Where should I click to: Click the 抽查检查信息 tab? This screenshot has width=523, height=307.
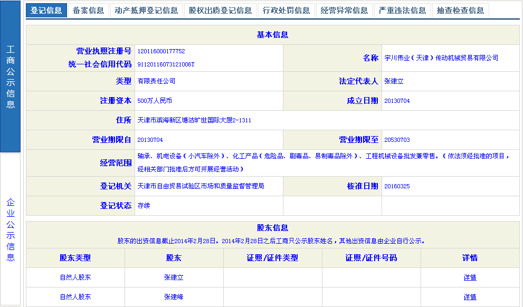(x=460, y=10)
